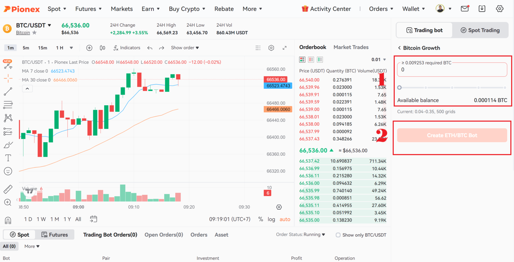Click the BTC investment amount input
514x262 pixels.
452,70
